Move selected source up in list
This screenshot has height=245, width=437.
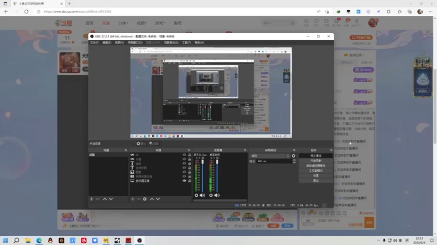[152, 199]
